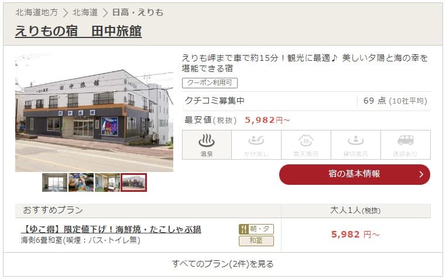The image size is (446, 279).
Task: Select the Japanese room thumbnail
Action: 107,182
